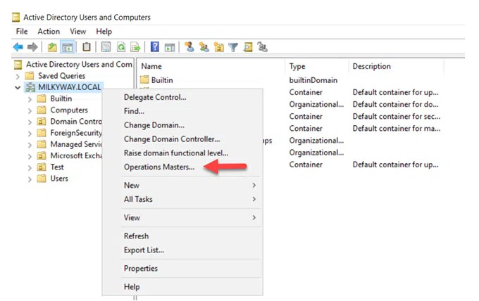Click Properties in the context menu

coord(141,269)
